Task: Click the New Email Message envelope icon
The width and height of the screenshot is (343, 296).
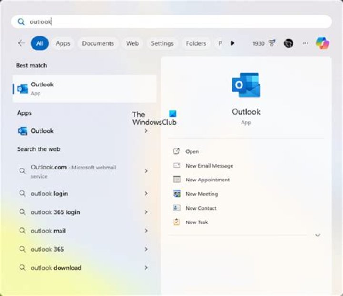Action: click(177, 165)
